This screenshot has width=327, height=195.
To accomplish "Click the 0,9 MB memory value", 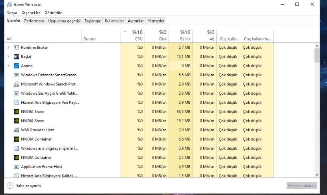I will (x=184, y=148).
